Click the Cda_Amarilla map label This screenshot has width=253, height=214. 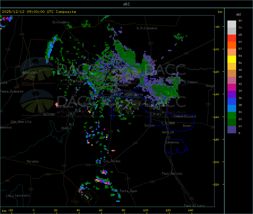(x=21, y=122)
